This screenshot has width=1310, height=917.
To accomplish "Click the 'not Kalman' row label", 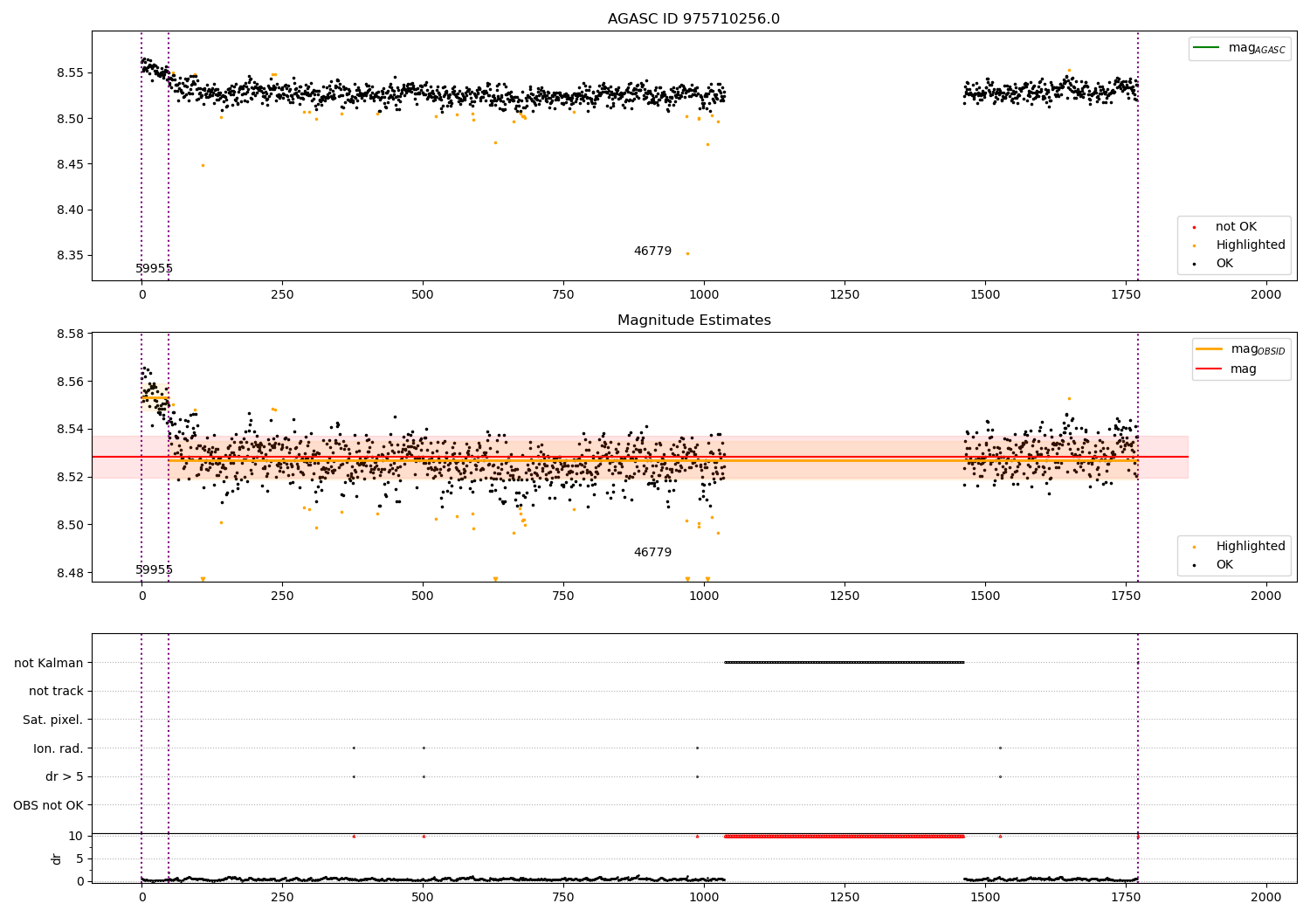I will point(49,663).
